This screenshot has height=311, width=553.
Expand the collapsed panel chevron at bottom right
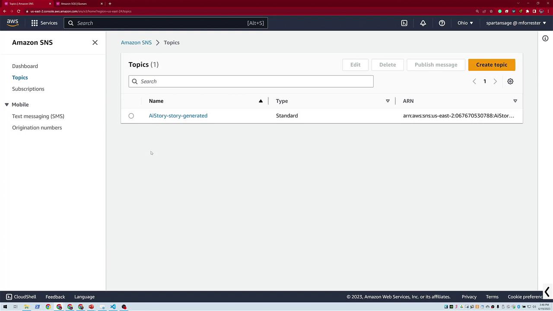[x=547, y=292]
